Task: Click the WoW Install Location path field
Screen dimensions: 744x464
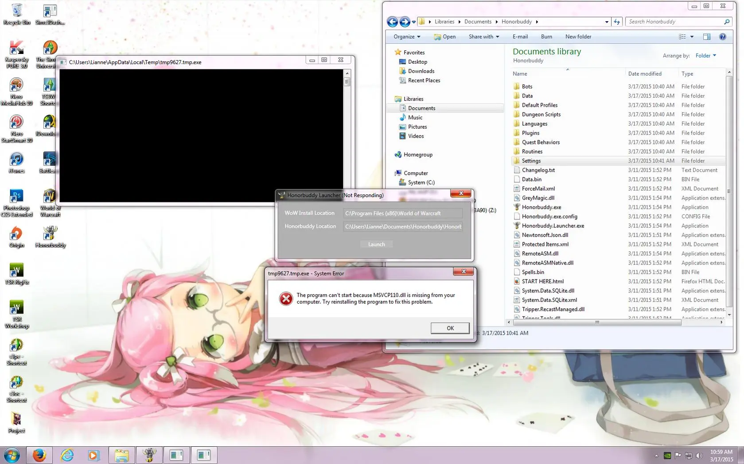Action: (402, 213)
